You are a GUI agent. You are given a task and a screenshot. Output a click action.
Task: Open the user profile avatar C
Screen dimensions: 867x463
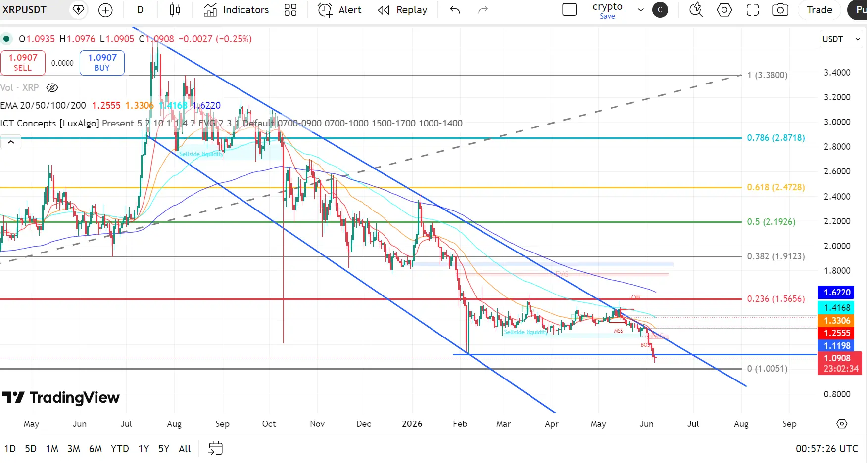click(660, 10)
